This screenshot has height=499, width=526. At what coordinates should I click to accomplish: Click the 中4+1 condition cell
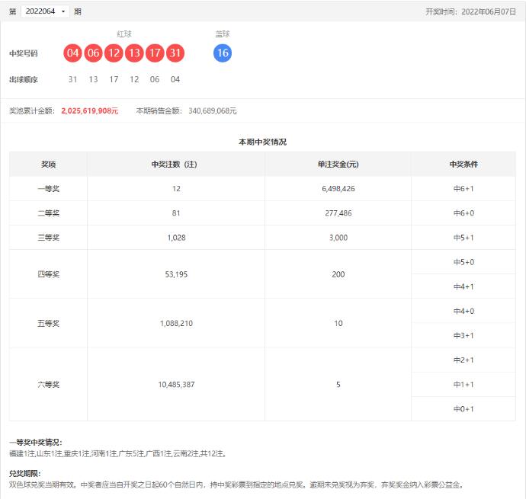click(x=463, y=286)
